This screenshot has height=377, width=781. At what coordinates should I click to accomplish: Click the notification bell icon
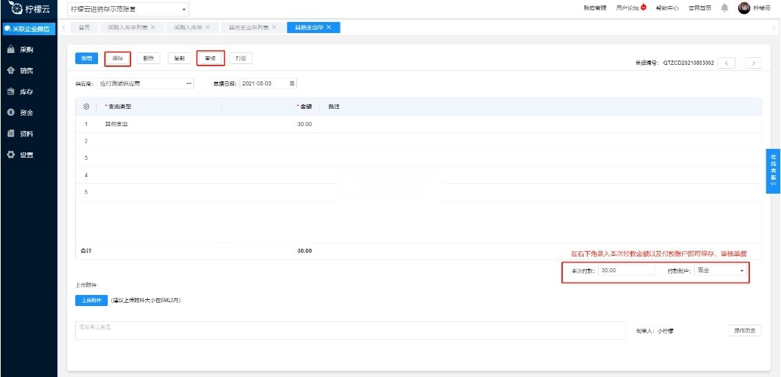click(x=724, y=8)
